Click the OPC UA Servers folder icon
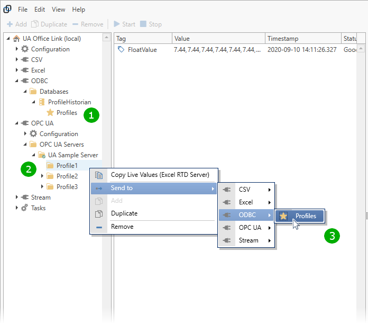 pyautogui.click(x=33, y=144)
